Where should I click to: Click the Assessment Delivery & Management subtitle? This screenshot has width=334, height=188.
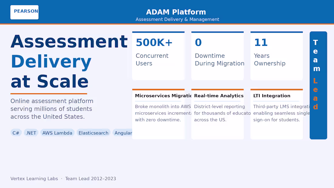[x=177, y=19]
